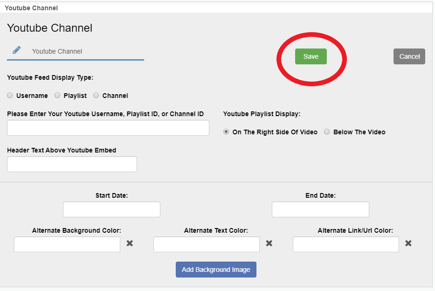The width and height of the screenshot is (435, 291).
Task: Click the pencil edit icon beside title
Action: pyautogui.click(x=17, y=50)
